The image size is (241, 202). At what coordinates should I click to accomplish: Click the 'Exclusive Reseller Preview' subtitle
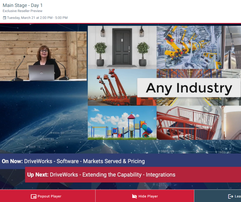tap(23, 11)
